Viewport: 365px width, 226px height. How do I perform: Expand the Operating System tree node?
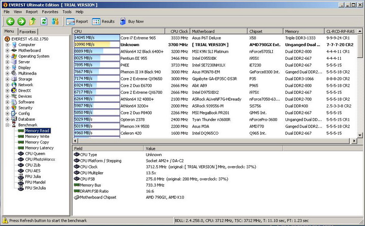8,56
